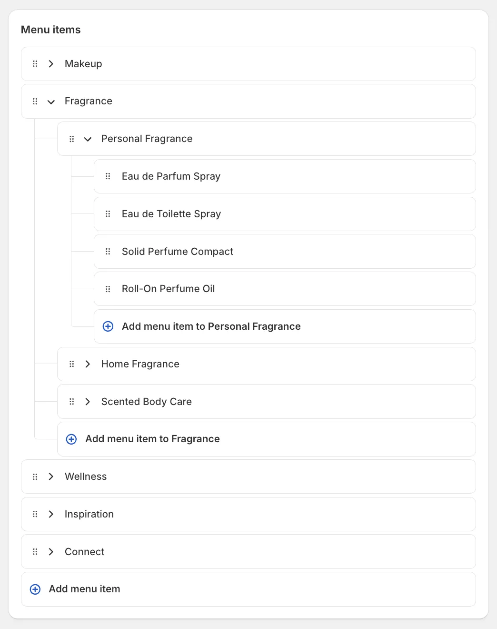Click drag handle for Eau de Toilette Spray
The width and height of the screenshot is (497, 629).
[108, 214]
